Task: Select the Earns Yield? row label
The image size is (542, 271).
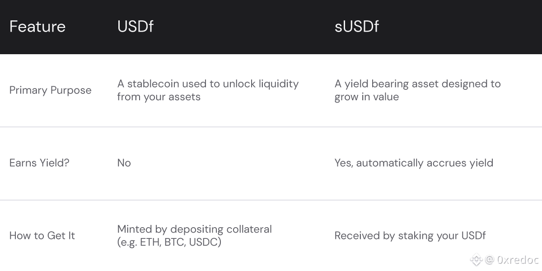Action: [x=39, y=163]
